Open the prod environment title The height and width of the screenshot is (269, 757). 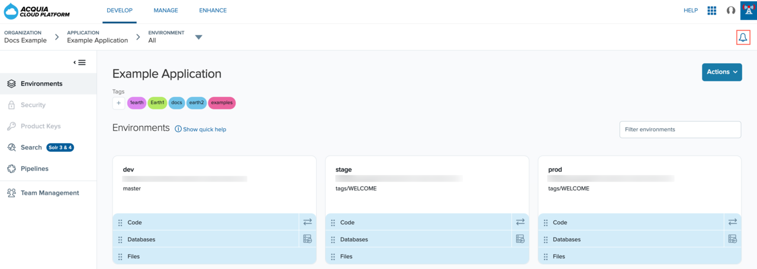tap(555, 170)
